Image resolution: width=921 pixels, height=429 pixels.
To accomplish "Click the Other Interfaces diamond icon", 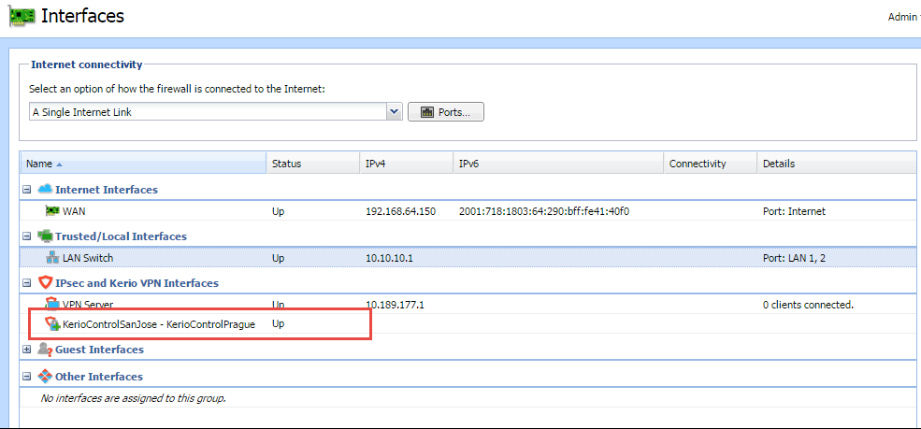I will coord(45,376).
